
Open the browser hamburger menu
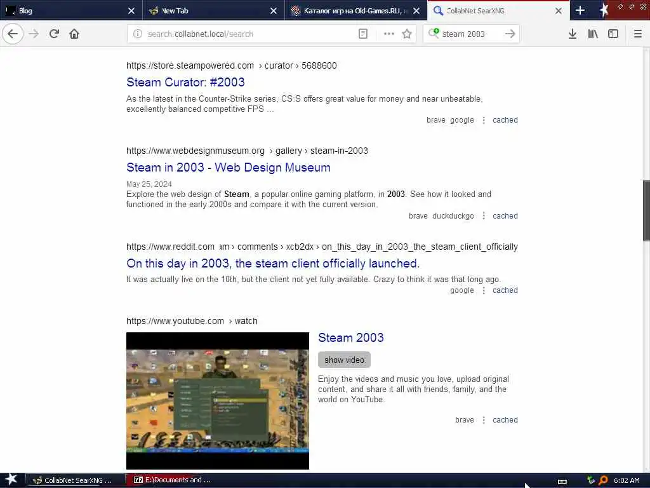click(x=638, y=34)
